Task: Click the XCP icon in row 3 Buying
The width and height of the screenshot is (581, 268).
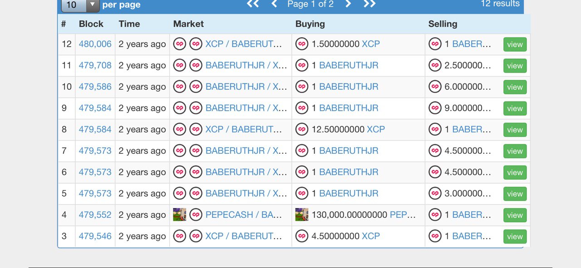Action: (302, 236)
